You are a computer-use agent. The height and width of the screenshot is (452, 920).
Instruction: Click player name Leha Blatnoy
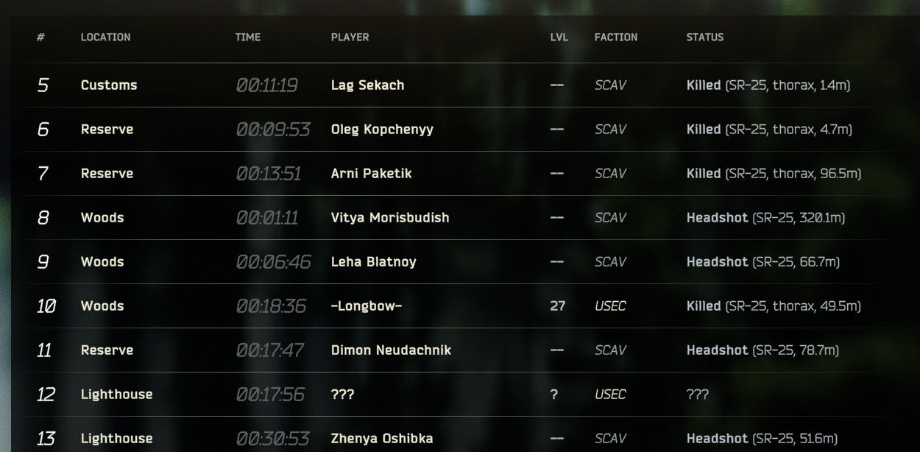coord(373,262)
